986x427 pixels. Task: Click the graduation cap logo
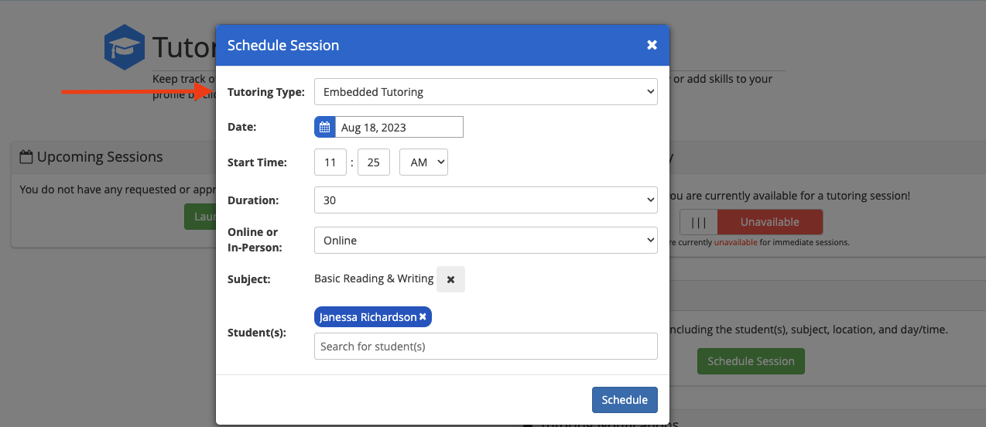pos(124,47)
